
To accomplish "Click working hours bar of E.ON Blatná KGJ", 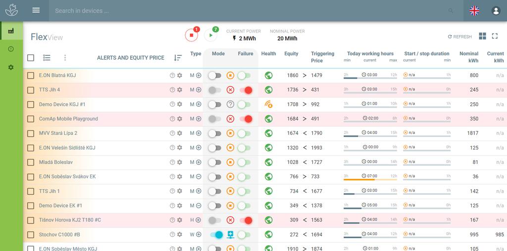I will click(370, 78).
